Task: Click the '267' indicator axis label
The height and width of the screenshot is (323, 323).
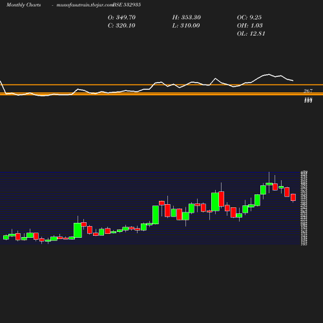Action: [x=308, y=91]
